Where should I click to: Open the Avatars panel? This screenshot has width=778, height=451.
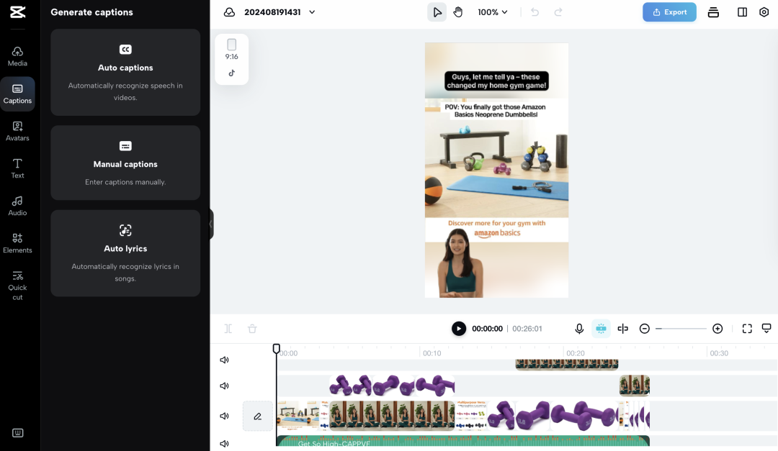pos(17,132)
